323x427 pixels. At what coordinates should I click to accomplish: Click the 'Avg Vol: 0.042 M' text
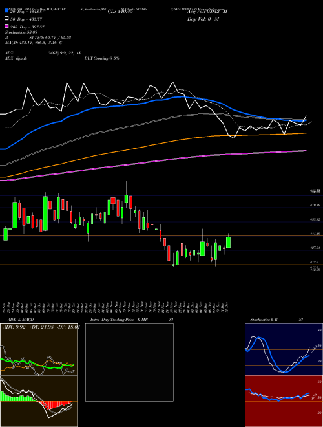point(207,12)
